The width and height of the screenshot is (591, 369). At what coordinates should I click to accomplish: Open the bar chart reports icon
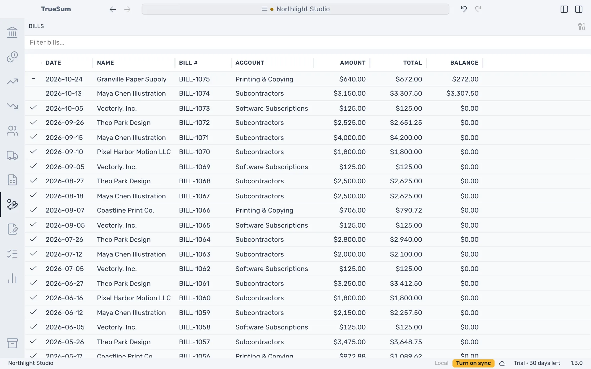pos(12,278)
